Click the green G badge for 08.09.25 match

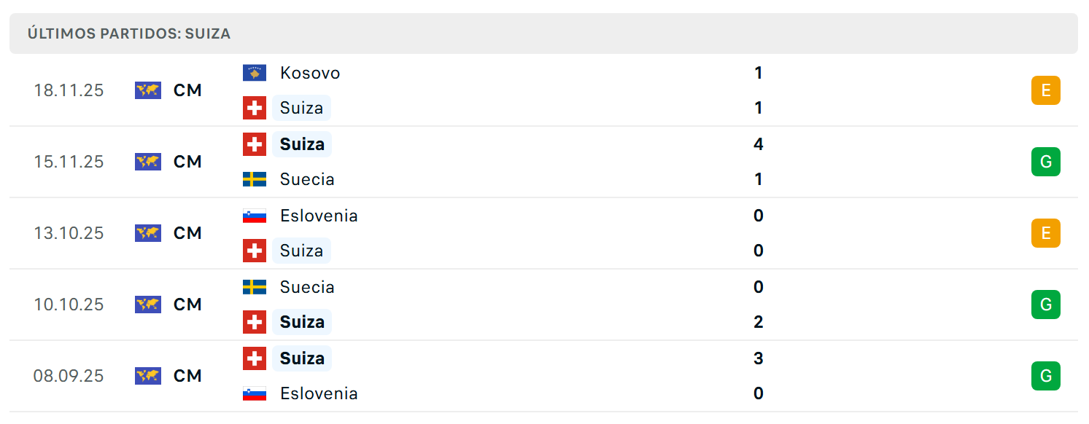click(x=1045, y=376)
